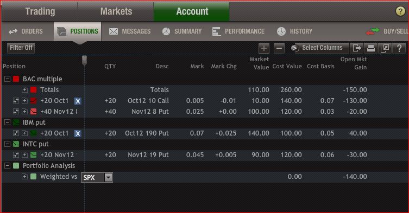Viewport: 409px width, 213px height.
Task: Open the Performance sub-tab
Action: [x=238, y=31]
